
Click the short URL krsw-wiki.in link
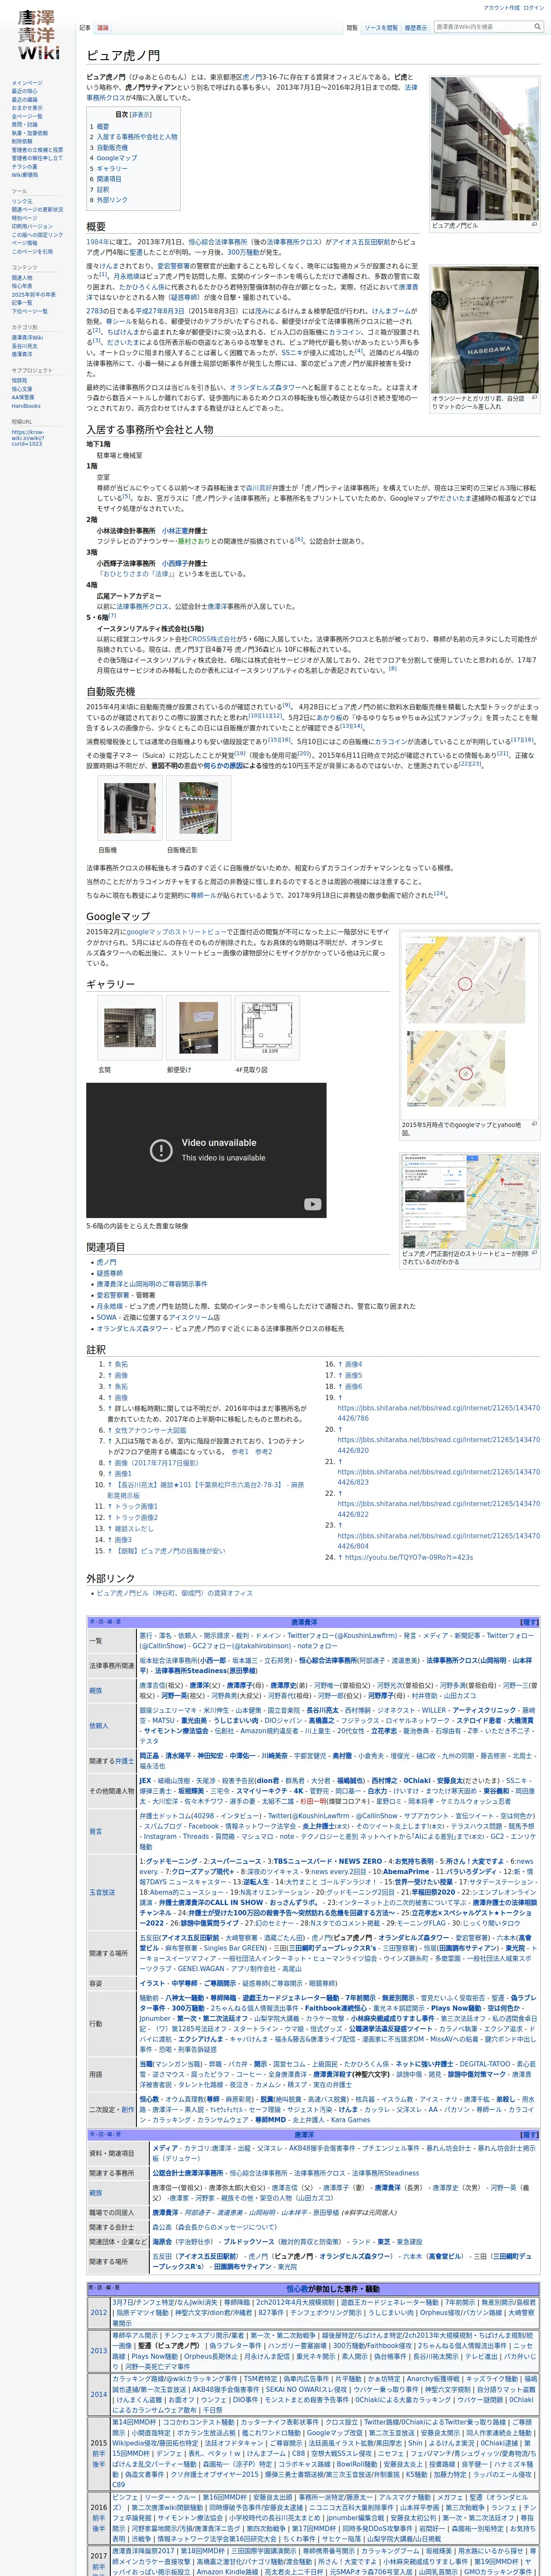(x=27, y=438)
